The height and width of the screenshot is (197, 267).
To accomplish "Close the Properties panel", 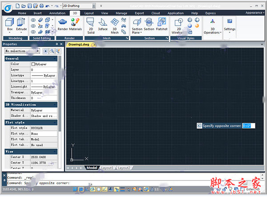I will 61,44.
